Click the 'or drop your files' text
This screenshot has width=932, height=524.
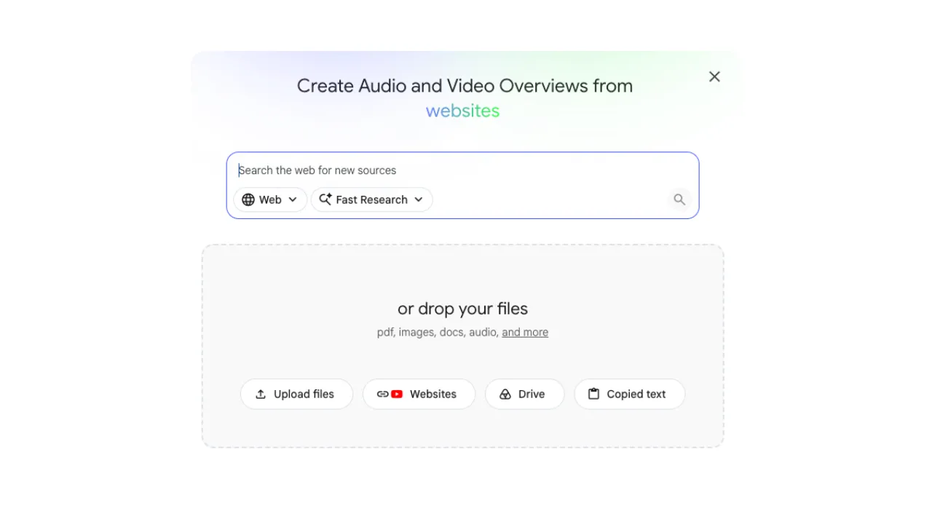(x=462, y=309)
